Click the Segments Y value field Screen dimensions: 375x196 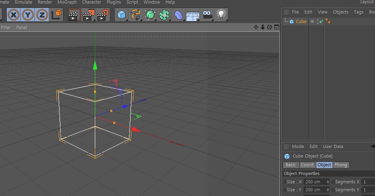[368, 190]
